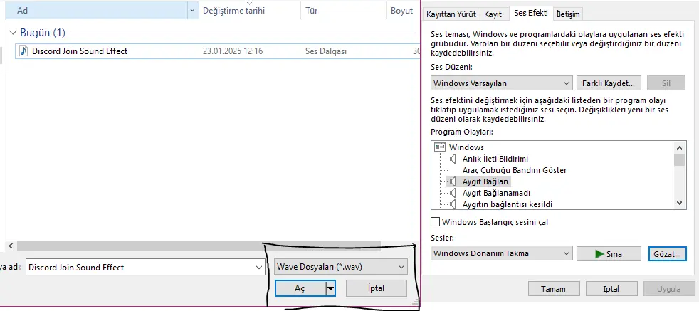Viewport: 699px width, 311px height.
Task: Click speaker icon beside Aygıtın bağlantısı kesildi
Action: pos(453,204)
